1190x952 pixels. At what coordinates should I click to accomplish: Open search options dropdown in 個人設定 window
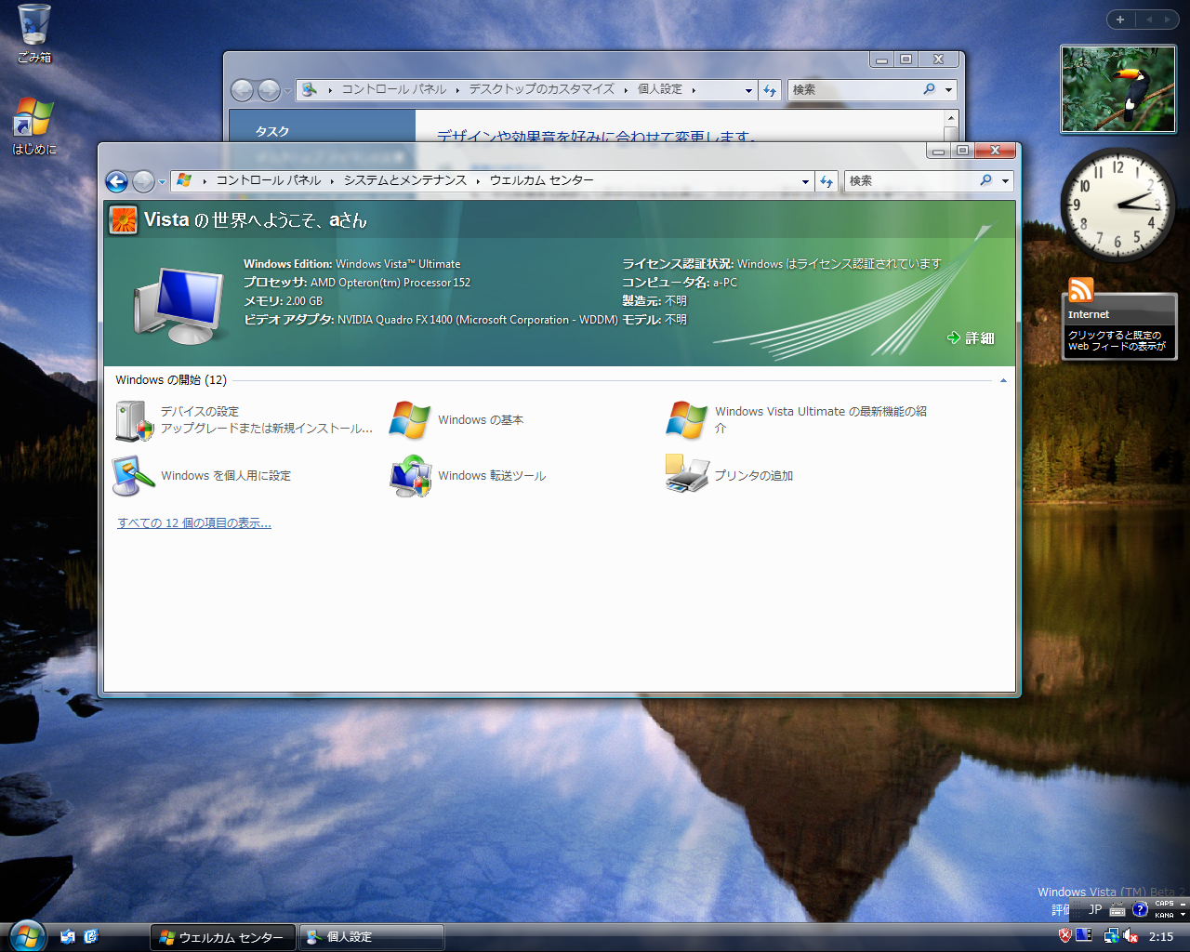coord(948,90)
